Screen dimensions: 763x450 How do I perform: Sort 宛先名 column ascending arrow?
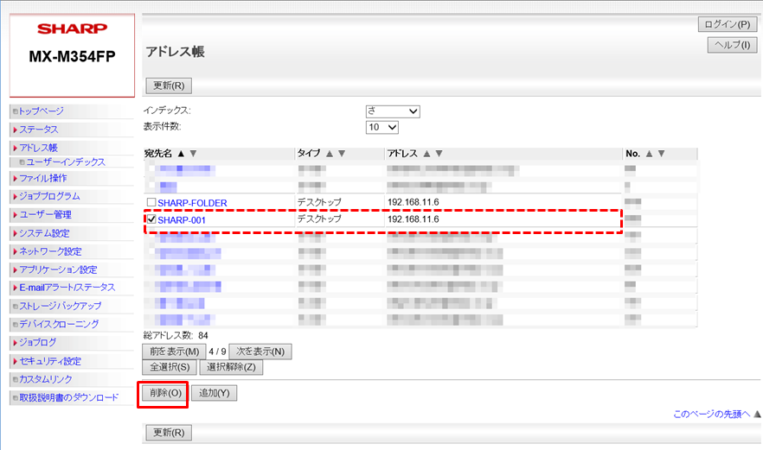181,154
